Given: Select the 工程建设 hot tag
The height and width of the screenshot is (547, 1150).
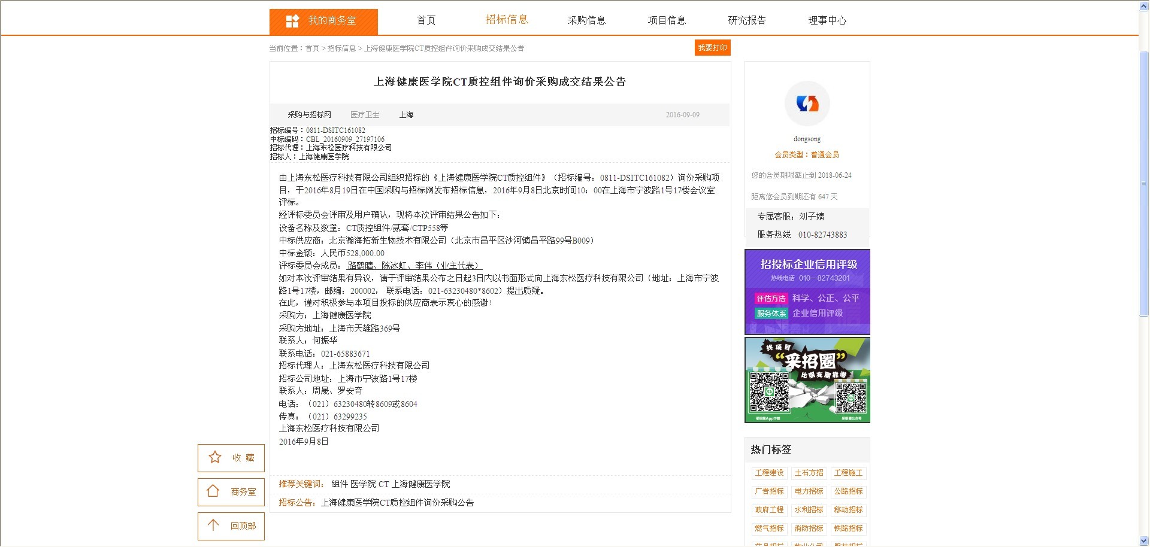Looking at the screenshot, I should tap(769, 473).
